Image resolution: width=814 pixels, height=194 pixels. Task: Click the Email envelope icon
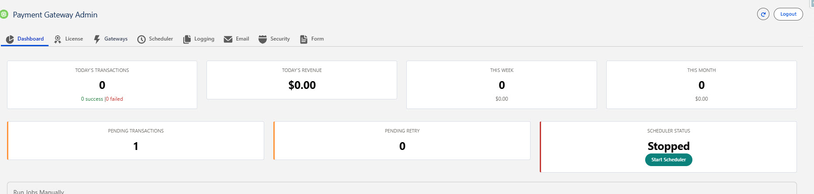coord(228,39)
